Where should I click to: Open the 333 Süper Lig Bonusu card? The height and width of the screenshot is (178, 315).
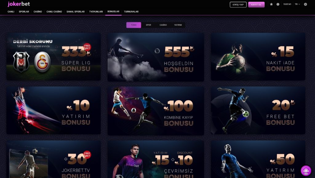point(54,57)
